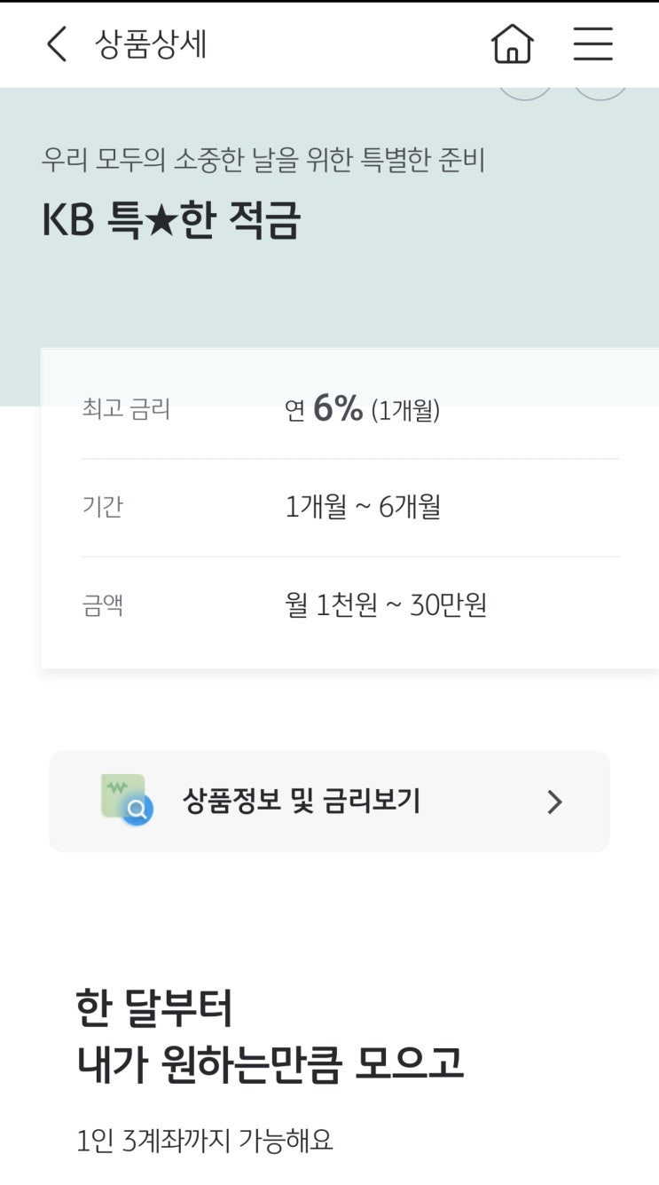Click the chart magnifier icon beside 상품정보
Screen dimensions: 659x1185
point(127,800)
